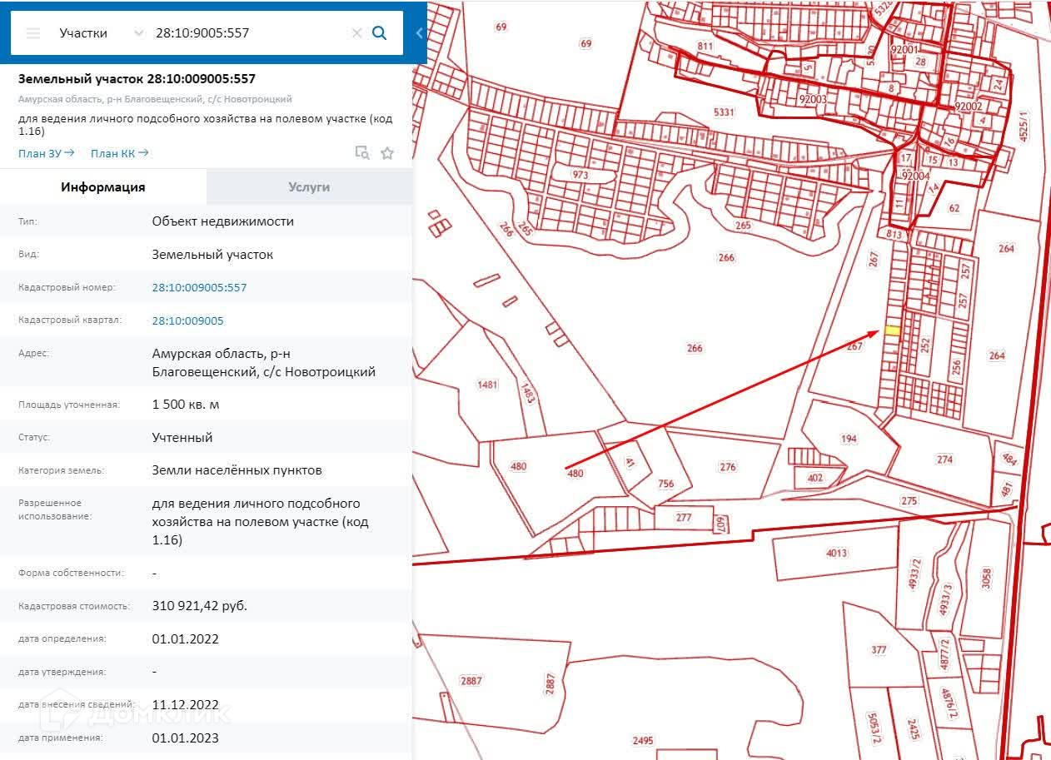This screenshot has width=1051, height=760.
Task: Click map parcel labeled 194
Action: 849,439
